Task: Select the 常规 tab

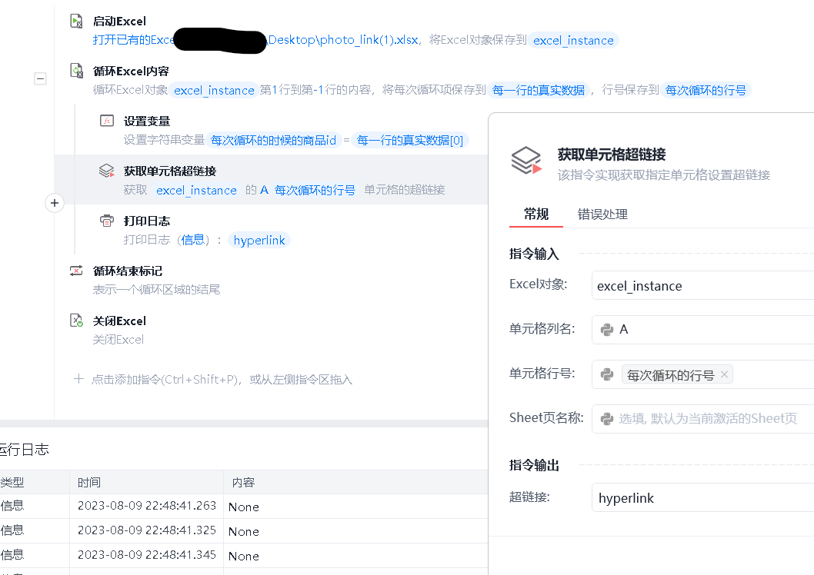Action: pos(536,214)
